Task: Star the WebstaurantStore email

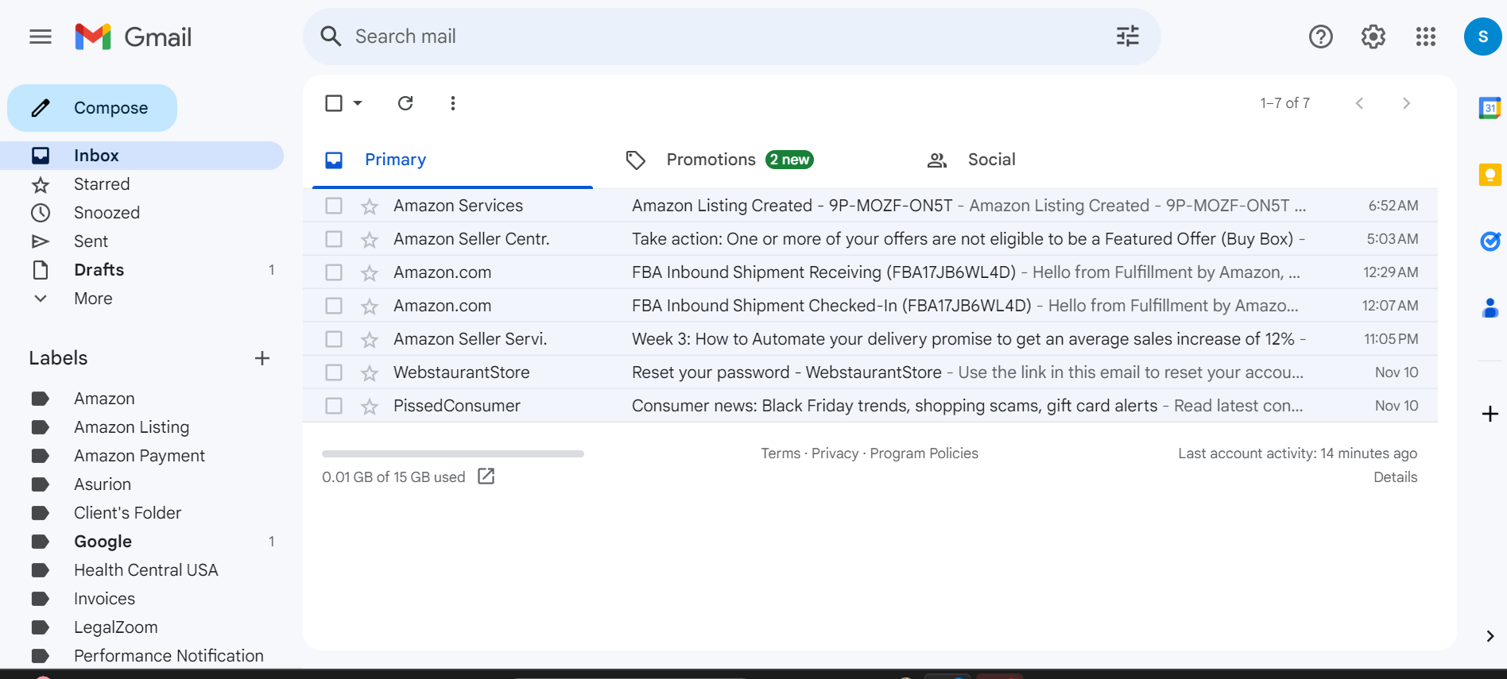Action: [370, 373]
